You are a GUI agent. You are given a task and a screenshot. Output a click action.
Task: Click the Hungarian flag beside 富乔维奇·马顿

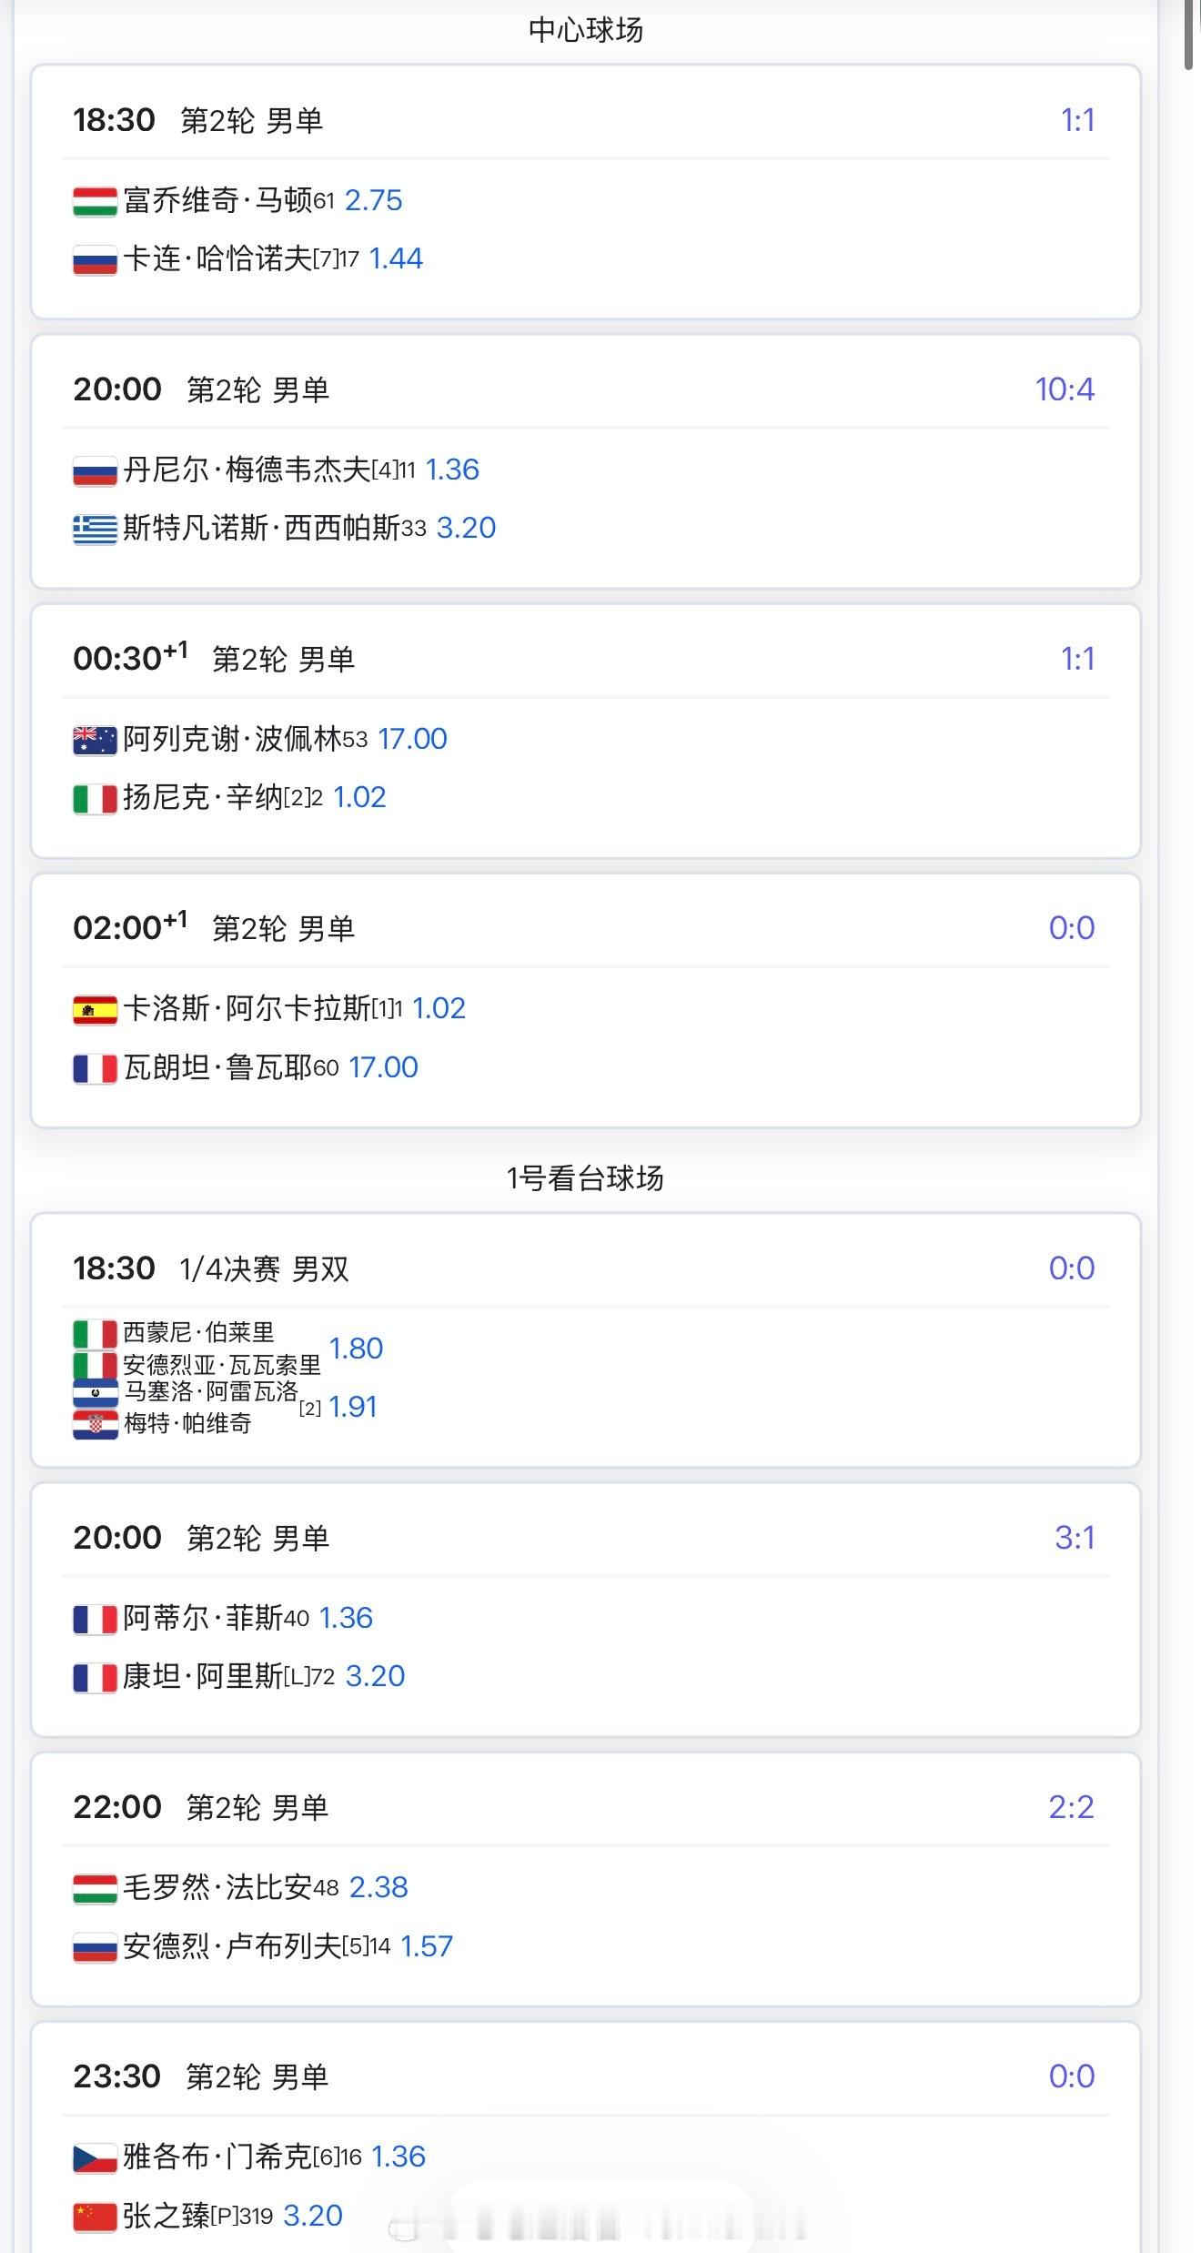click(95, 201)
